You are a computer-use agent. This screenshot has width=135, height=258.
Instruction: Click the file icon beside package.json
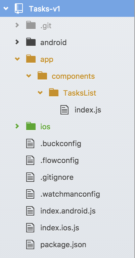tap(30, 245)
